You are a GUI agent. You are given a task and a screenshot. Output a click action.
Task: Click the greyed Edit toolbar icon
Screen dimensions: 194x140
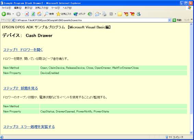[111, 14]
